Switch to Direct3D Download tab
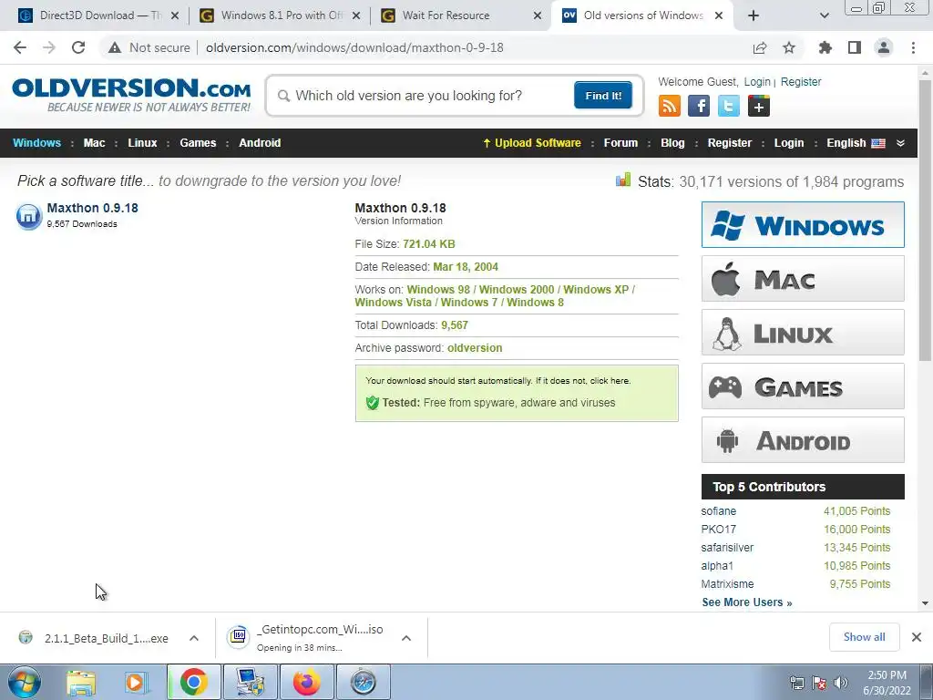 coord(98,15)
